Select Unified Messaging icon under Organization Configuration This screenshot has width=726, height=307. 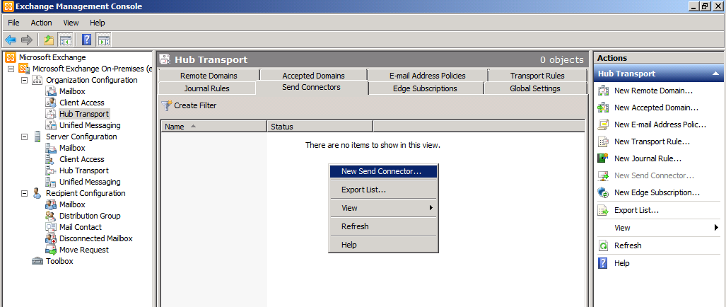51,125
